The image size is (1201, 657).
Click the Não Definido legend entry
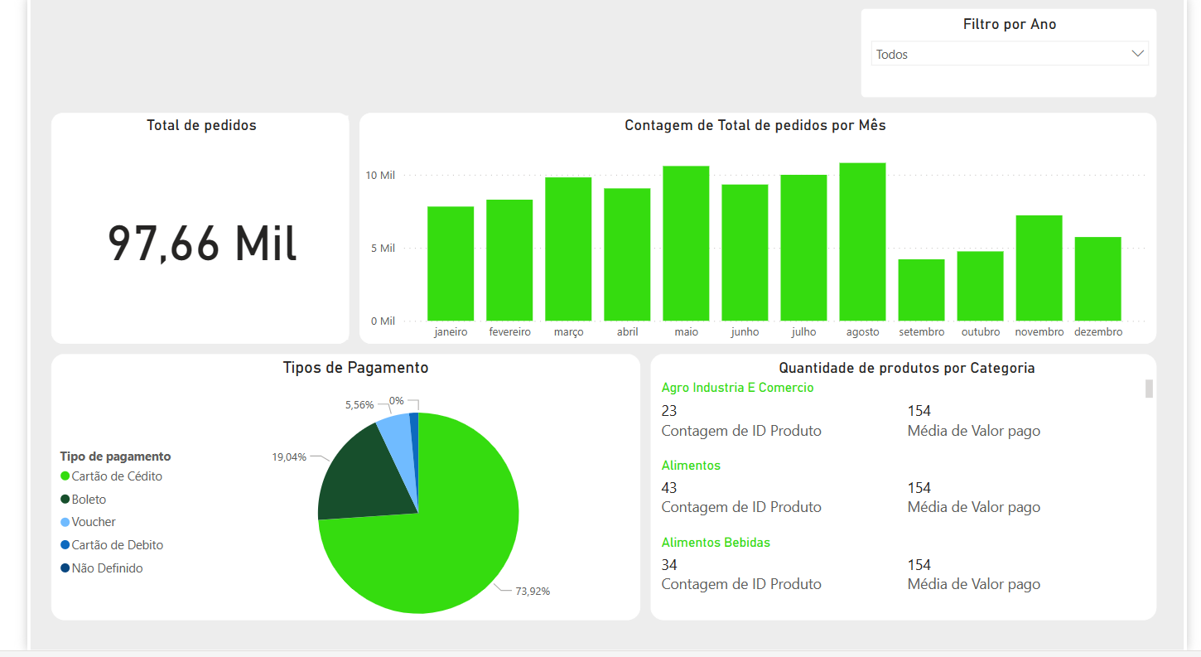tap(102, 568)
